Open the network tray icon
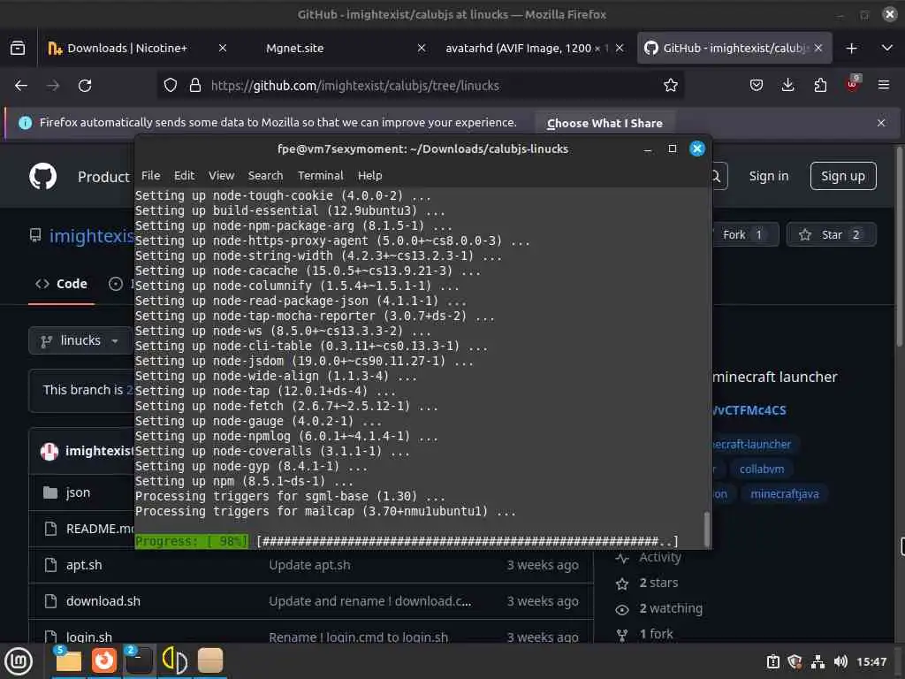The image size is (905, 679). [818, 661]
